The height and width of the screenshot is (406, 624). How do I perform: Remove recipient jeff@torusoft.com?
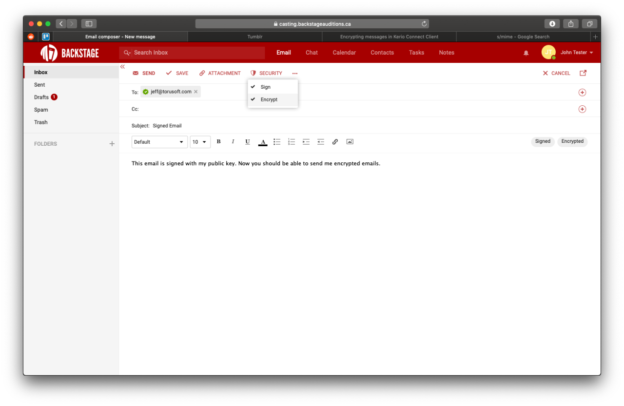(196, 92)
